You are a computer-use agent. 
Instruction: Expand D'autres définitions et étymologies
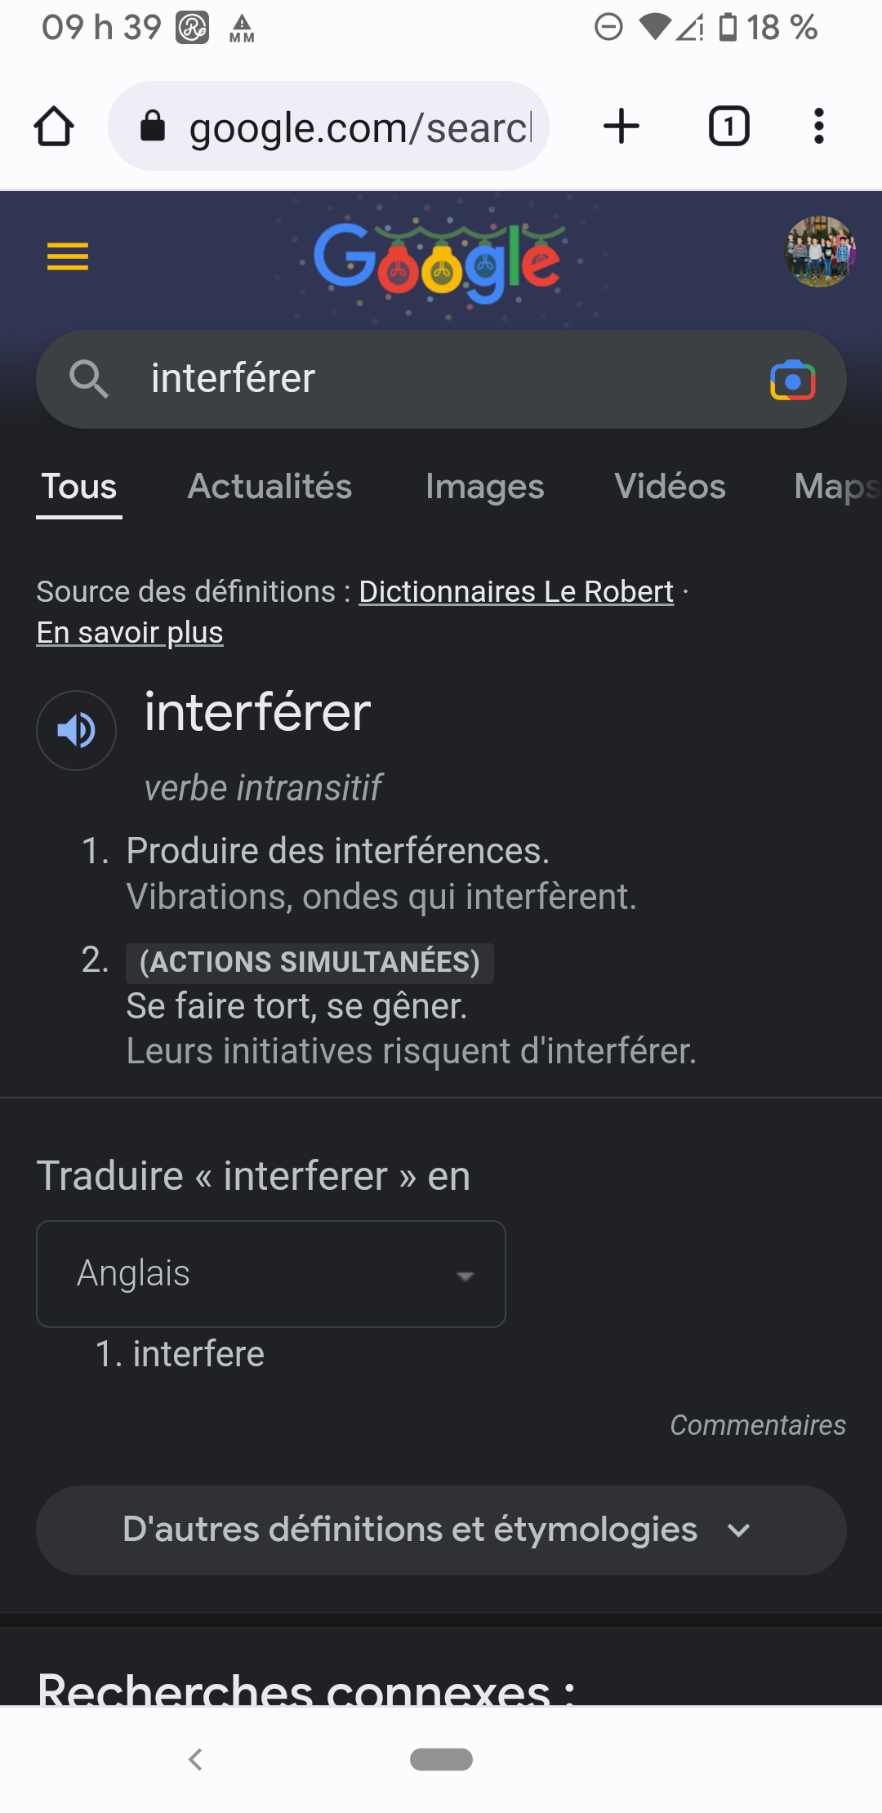coord(441,1530)
